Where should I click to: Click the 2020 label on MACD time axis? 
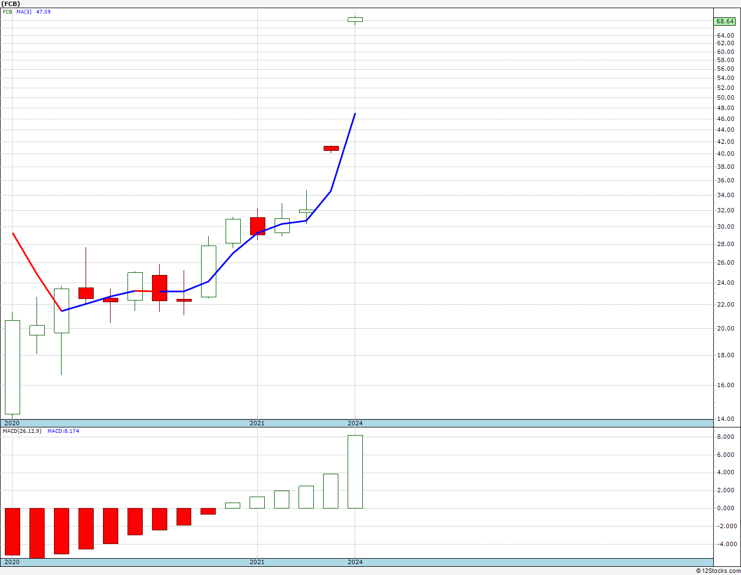click(x=12, y=562)
